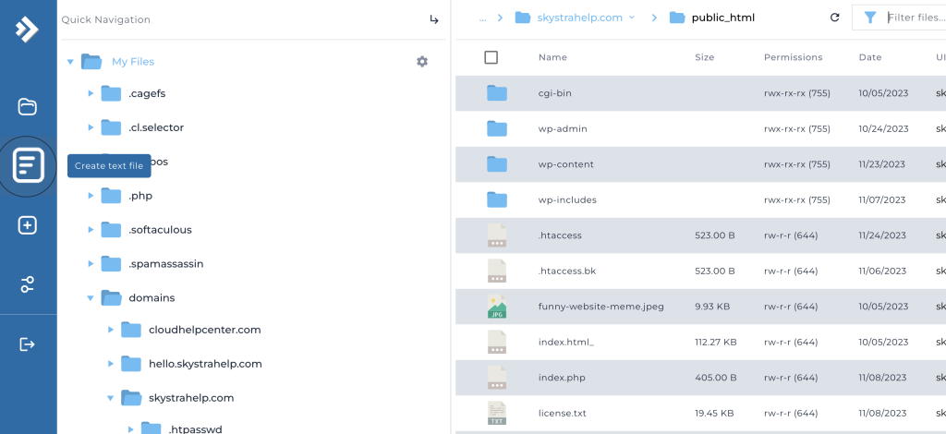The width and height of the screenshot is (946, 434).
Task: Click the add new item plus icon
Action: [28, 225]
